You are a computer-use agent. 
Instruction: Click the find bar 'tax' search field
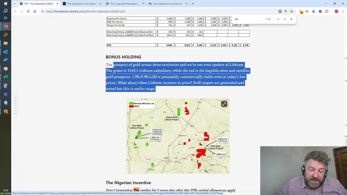coord(249,19)
